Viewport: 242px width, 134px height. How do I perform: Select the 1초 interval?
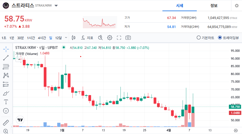pyautogui.click(x=4, y=38)
